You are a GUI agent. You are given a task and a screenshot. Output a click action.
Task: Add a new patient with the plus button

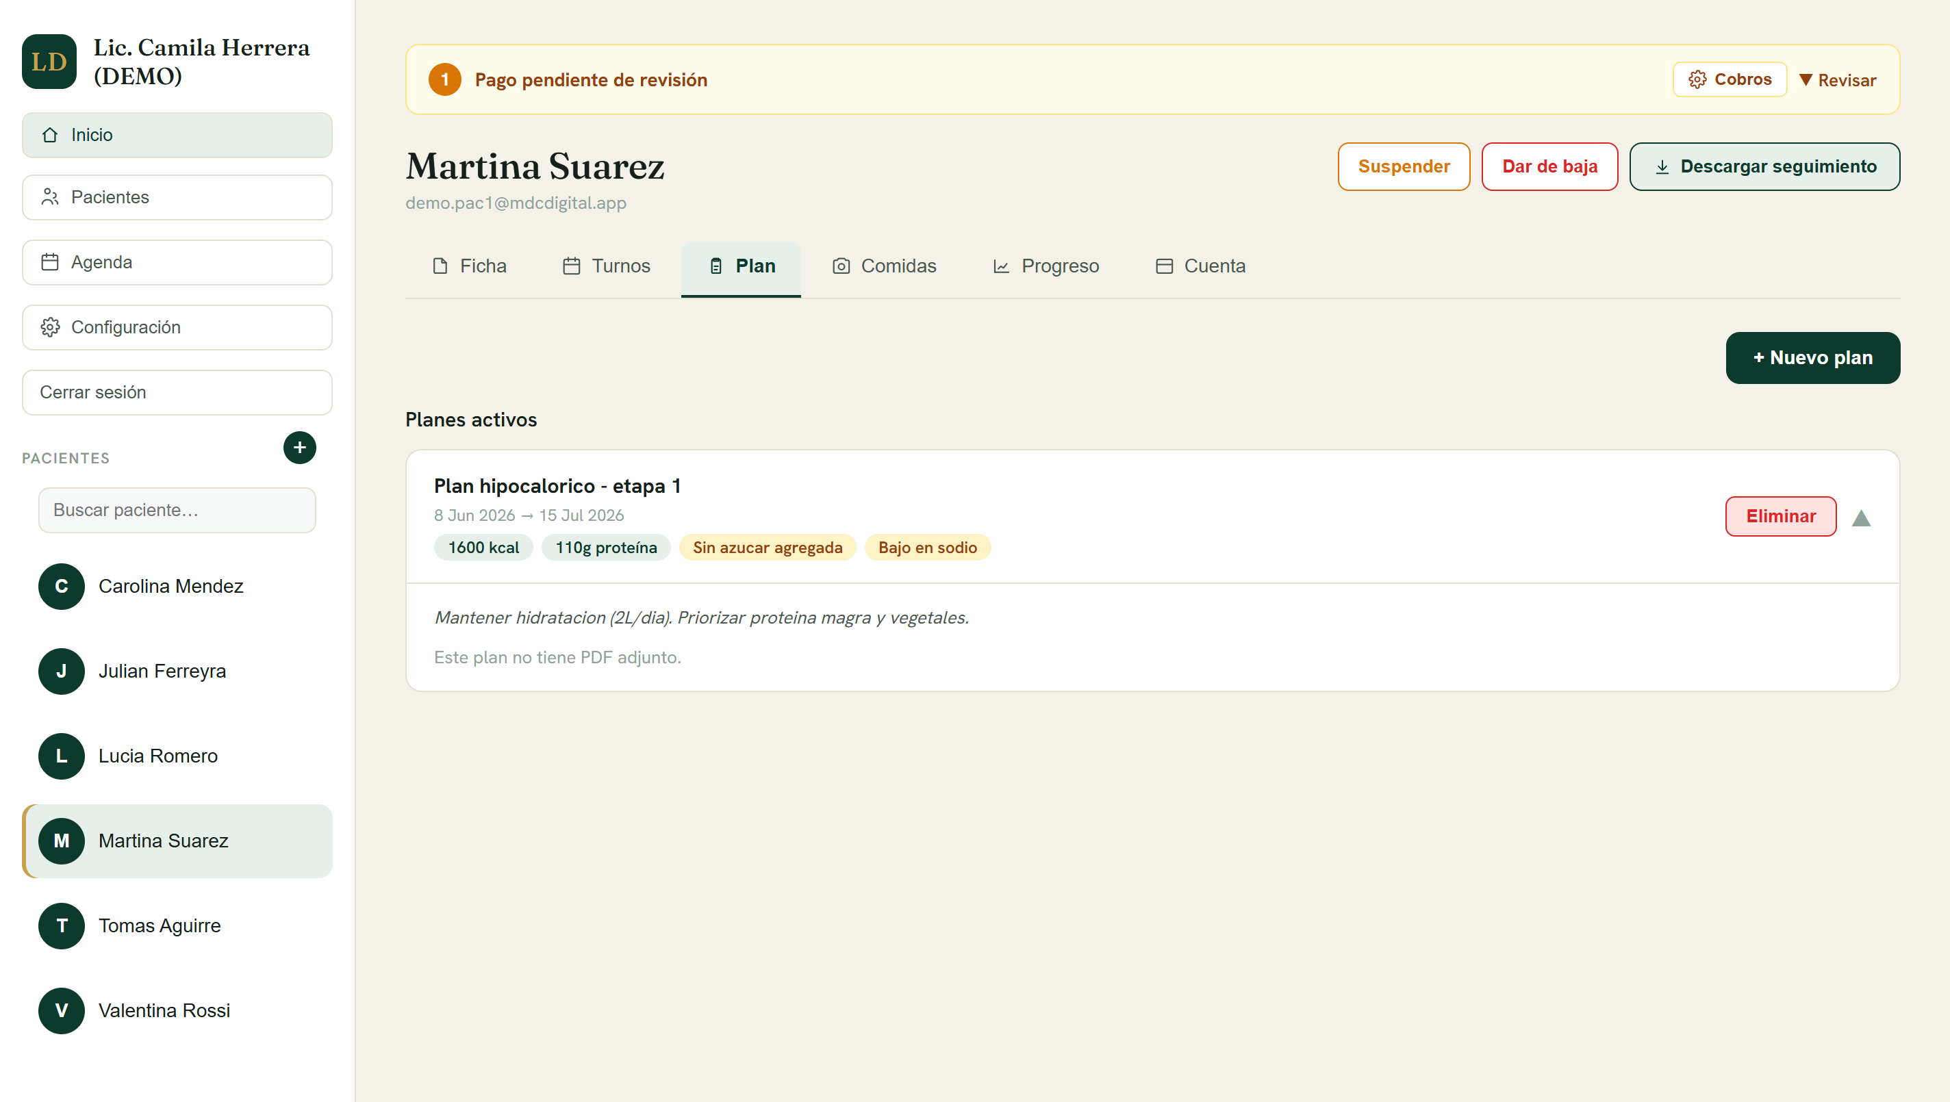click(300, 448)
